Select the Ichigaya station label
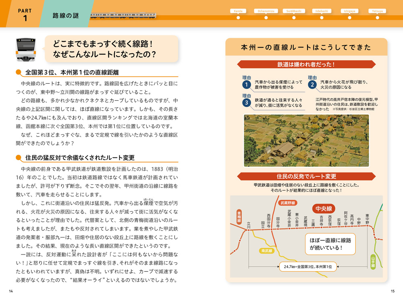Image resolution: width=403 pixels, height=298 pixels. pyautogui.click(x=349, y=11)
